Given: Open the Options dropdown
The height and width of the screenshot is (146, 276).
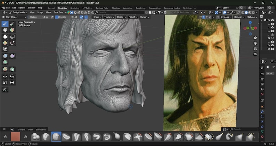Looking at the screenshot, I should point(252,17).
